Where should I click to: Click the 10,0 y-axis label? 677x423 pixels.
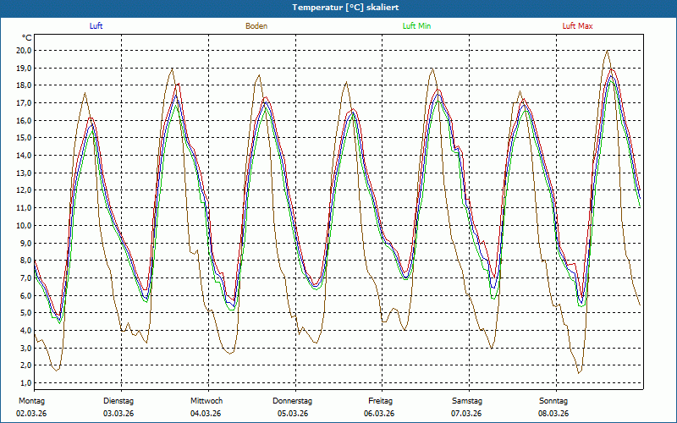tap(24, 225)
